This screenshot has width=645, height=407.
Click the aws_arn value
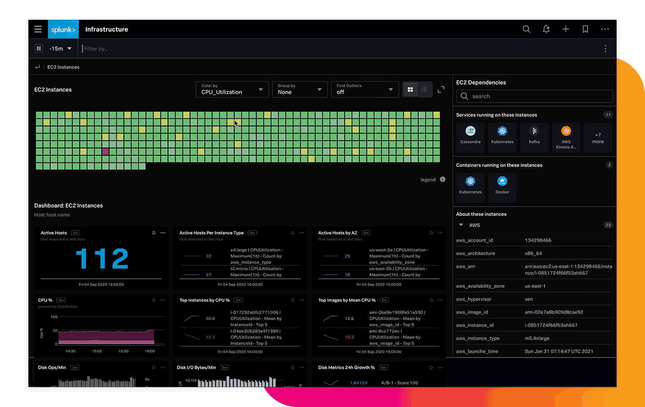coord(568,269)
